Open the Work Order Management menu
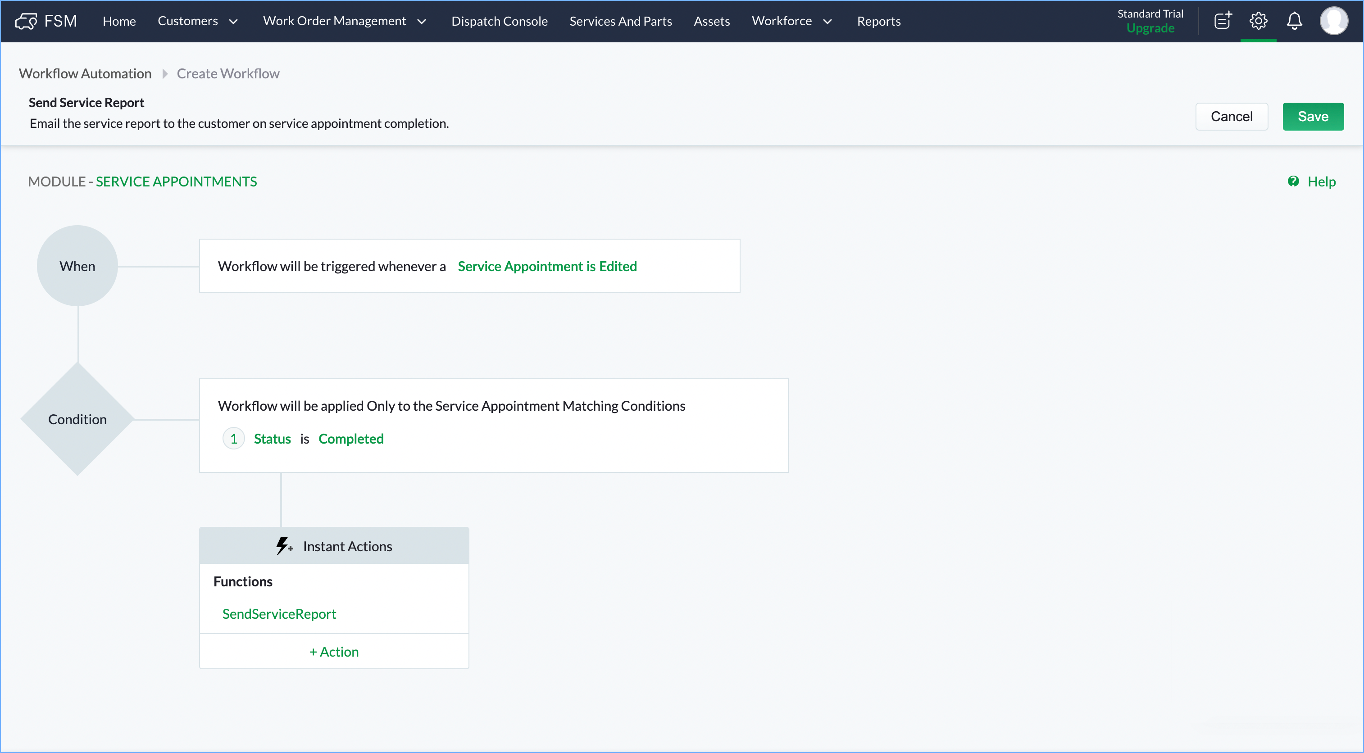 [x=335, y=21]
